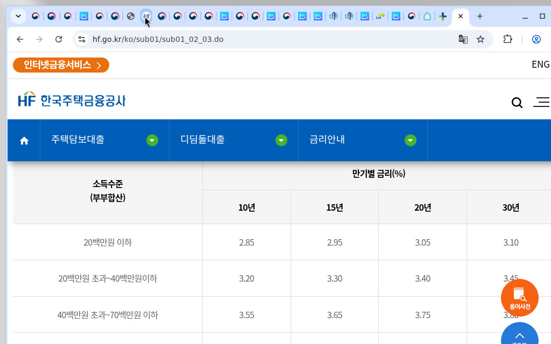Focus the hf.go.kr address bar

[158, 39]
